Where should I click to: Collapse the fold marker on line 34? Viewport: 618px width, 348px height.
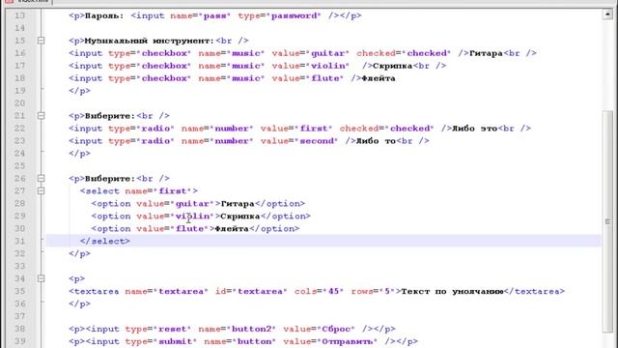pyautogui.click(x=41, y=278)
